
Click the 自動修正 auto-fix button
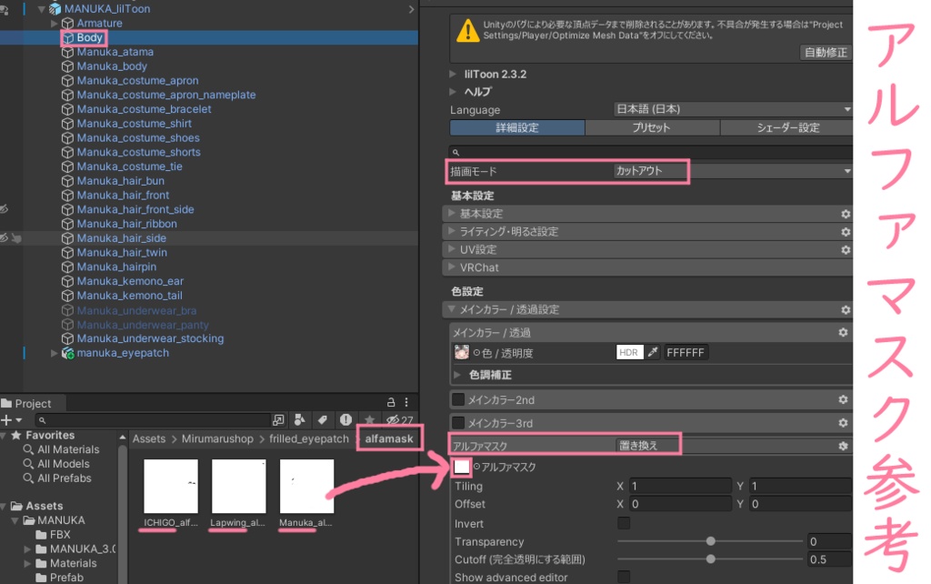[826, 52]
